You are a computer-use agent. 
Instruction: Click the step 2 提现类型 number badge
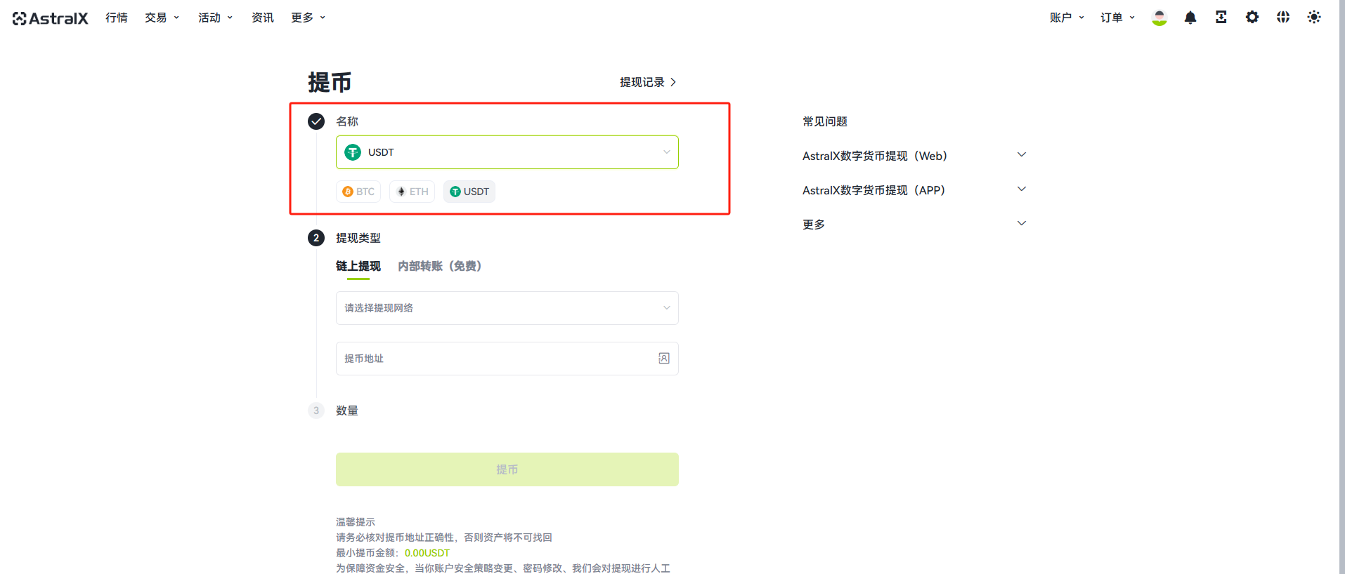pyautogui.click(x=316, y=238)
